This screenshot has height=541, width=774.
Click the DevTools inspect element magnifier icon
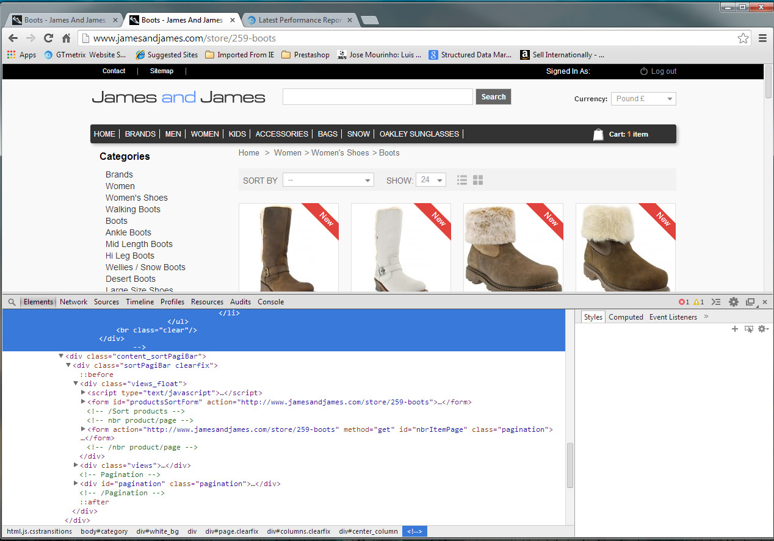pos(12,302)
